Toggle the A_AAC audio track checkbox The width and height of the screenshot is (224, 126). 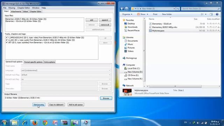7,40
